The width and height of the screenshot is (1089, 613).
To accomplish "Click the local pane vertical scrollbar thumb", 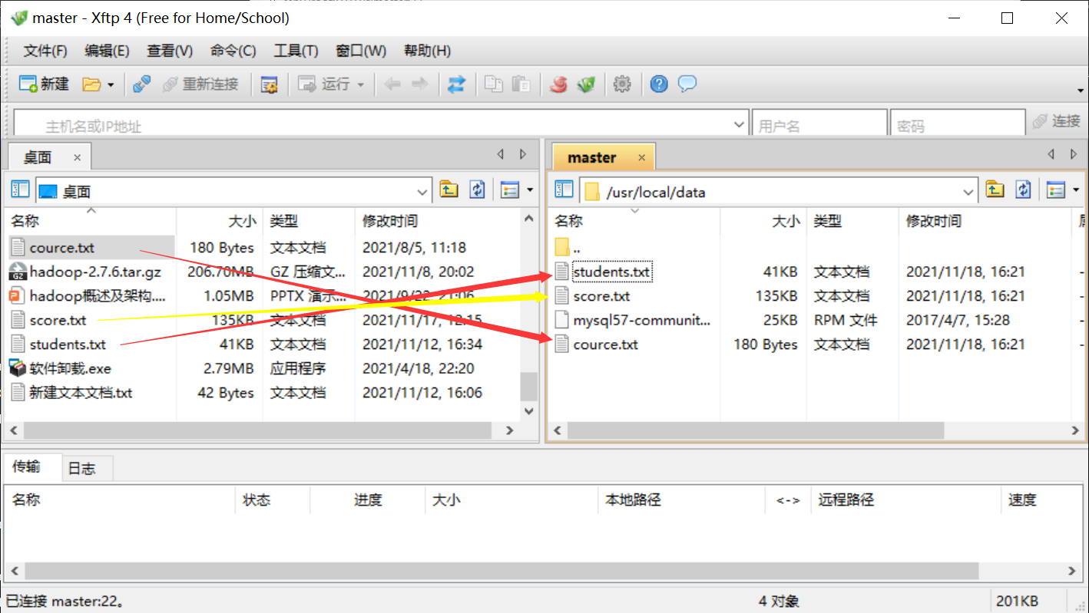I will [x=528, y=386].
